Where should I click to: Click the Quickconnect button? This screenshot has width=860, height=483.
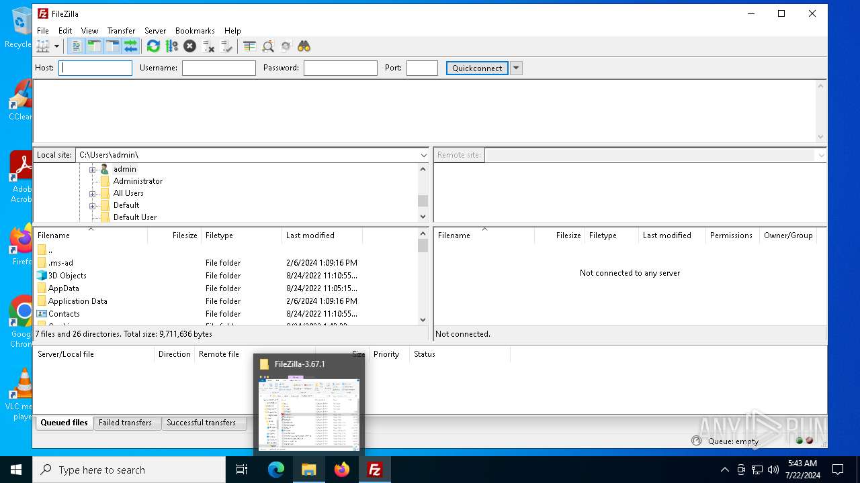[477, 68]
